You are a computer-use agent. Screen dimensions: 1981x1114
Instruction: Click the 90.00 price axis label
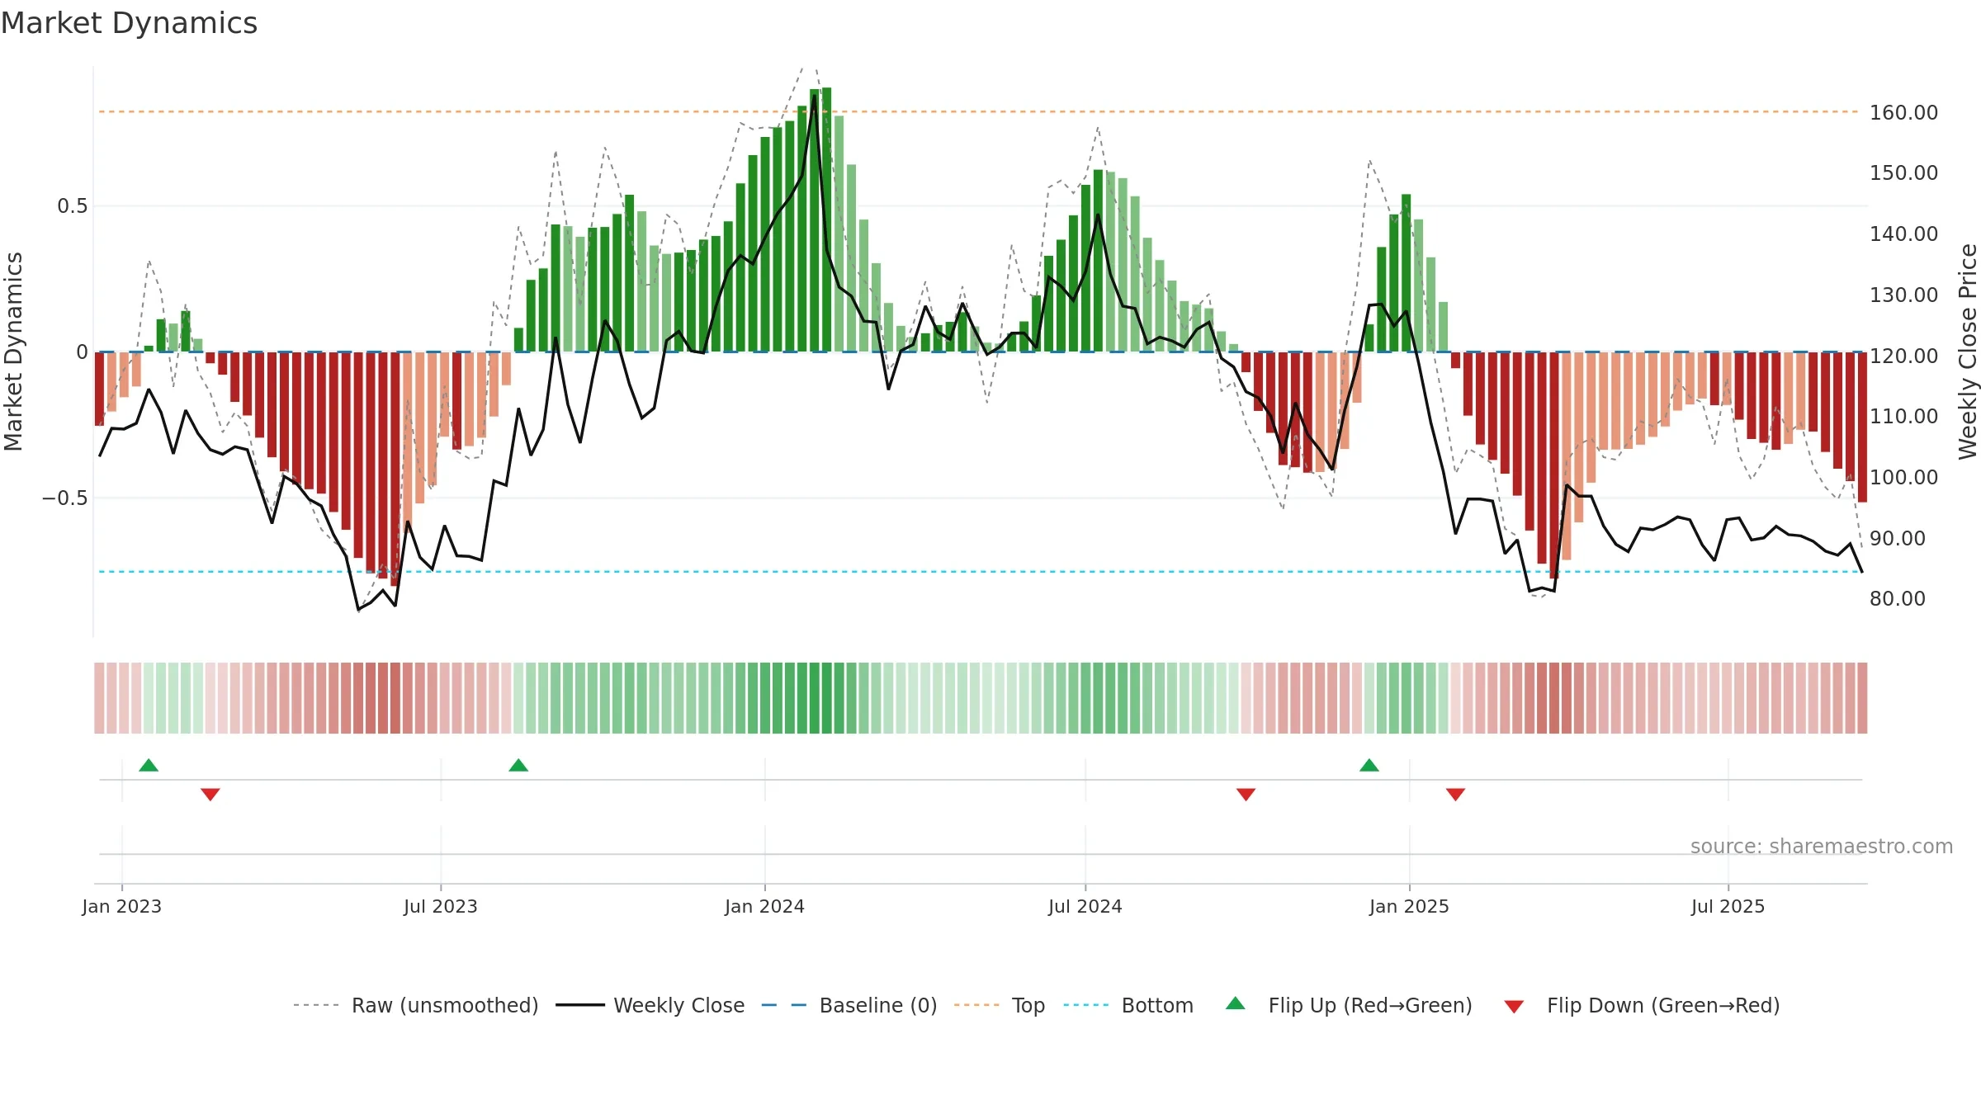1898,538
